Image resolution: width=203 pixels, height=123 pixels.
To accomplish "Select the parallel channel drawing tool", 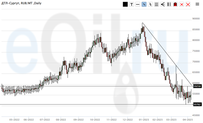I will [x=150, y=4].
